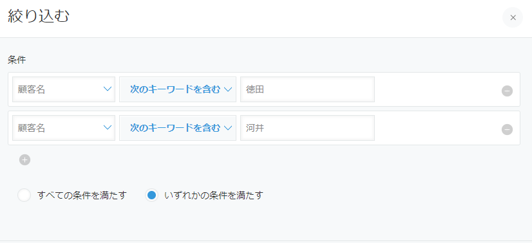The image size is (532, 243).
Task: Open the first row 顧客名 field dropdown
Action: 64,89
